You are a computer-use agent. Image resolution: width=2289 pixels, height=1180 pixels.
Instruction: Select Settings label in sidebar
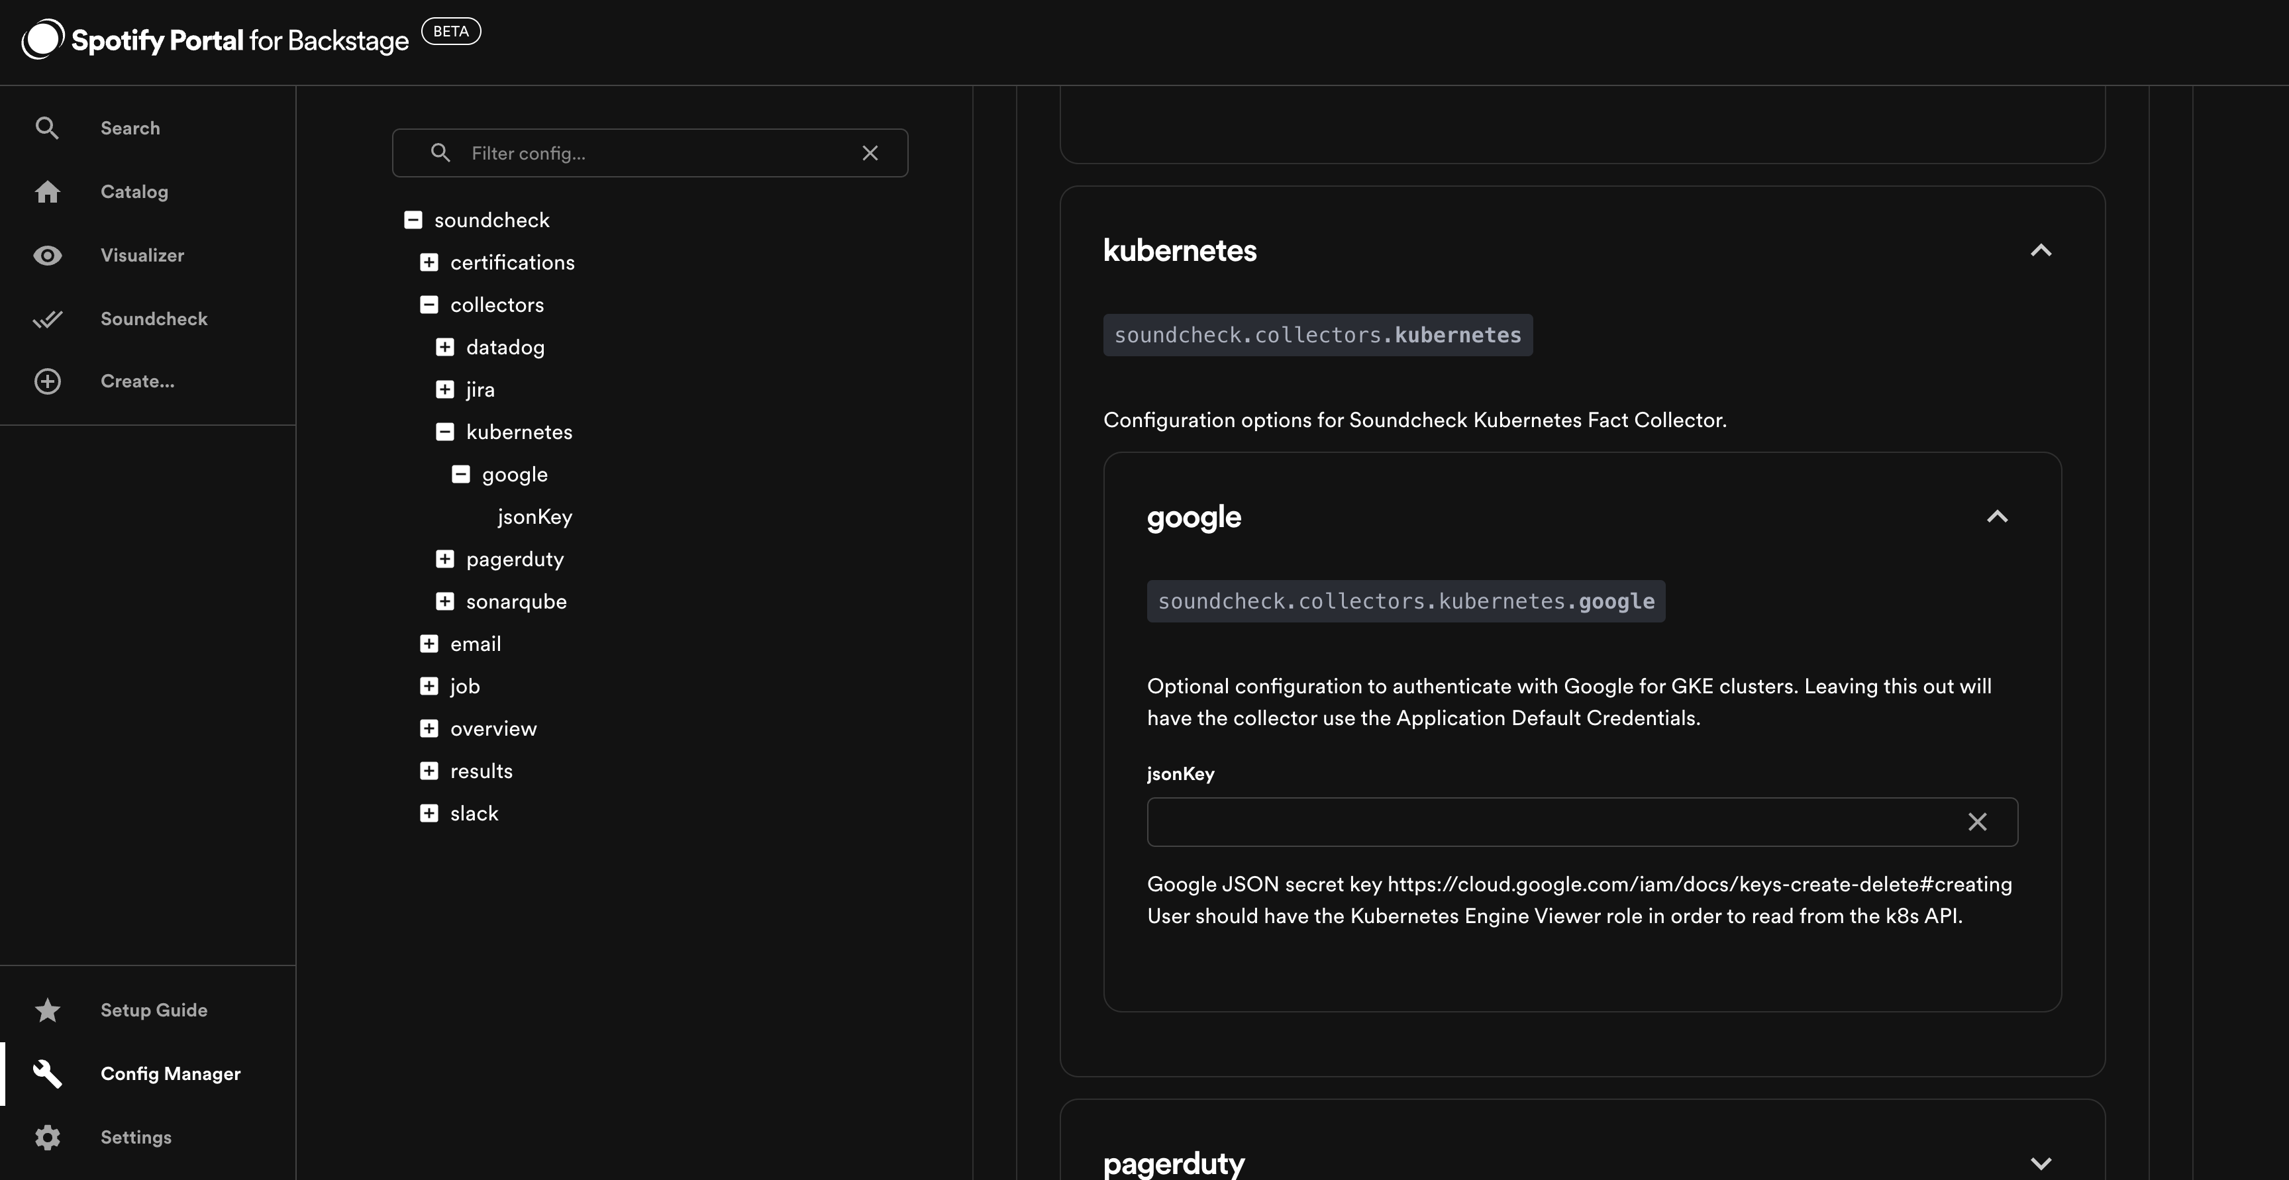[136, 1138]
